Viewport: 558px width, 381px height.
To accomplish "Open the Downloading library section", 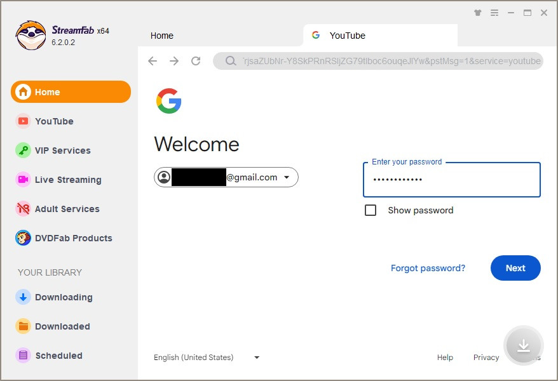I will coord(54,297).
